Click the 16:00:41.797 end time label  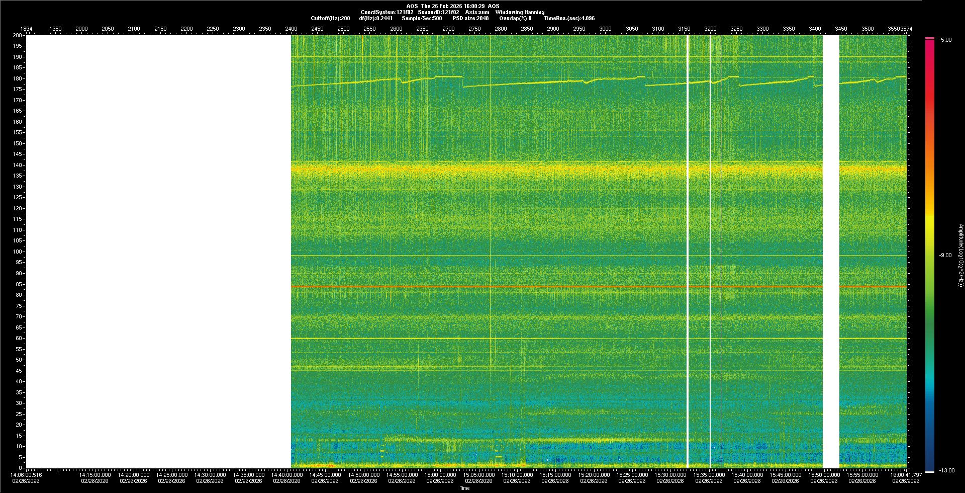pyautogui.click(x=905, y=475)
